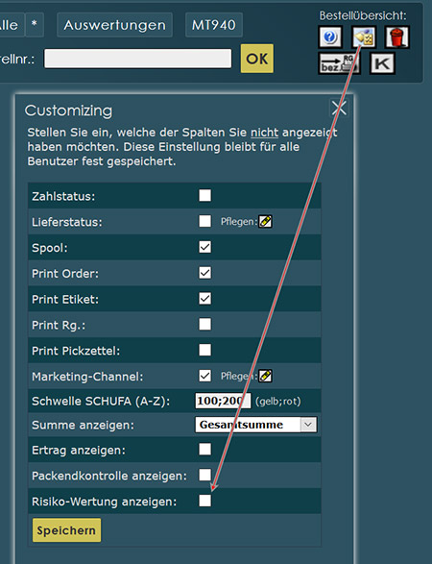Click into the Schwelle SCHUFA threshold field

pyautogui.click(x=223, y=401)
